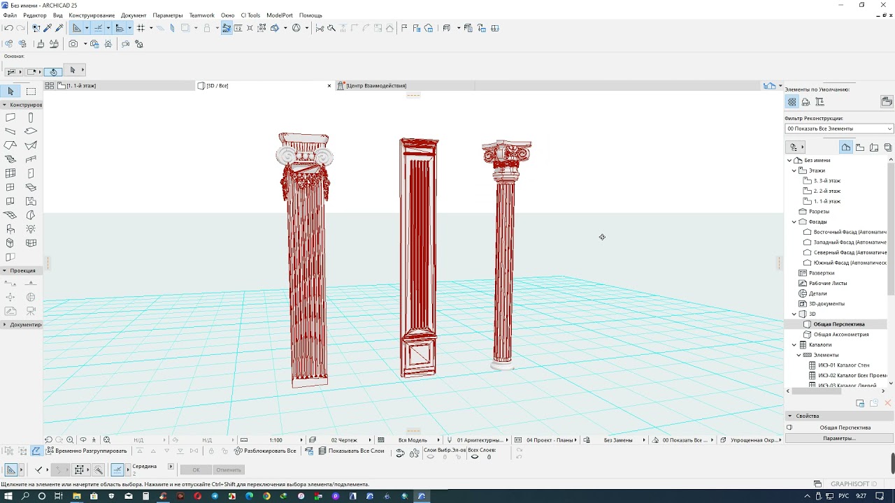895x503 pixels.
Task: Collapse the Этажи tree node
Action: [x=794, y=170]
